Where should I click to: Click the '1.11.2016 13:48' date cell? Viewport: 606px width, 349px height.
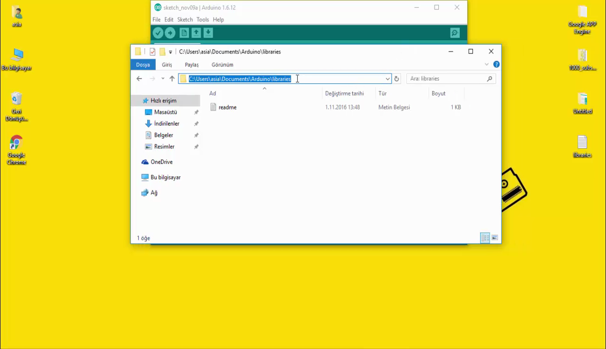342,107
